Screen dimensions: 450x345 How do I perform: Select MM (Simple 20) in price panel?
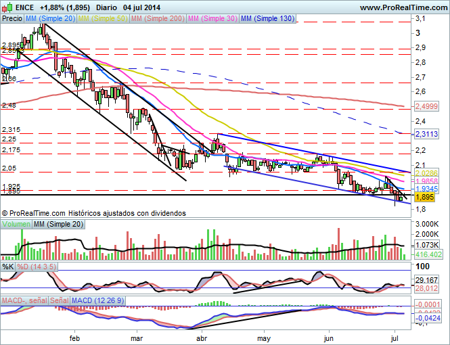(x=49, y=19)
